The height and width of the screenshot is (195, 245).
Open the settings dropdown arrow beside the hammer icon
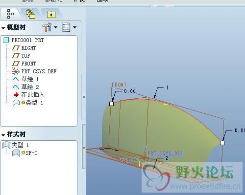click(55, 27)
